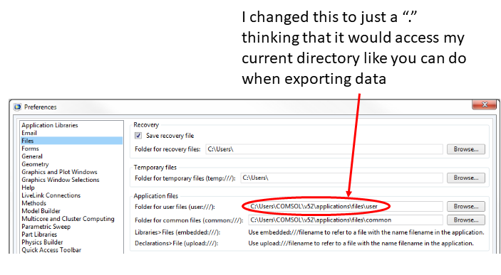Click the recovery files folder field
Image resolution: width=501 pixels, height=275 pixels.
[324, 149]
